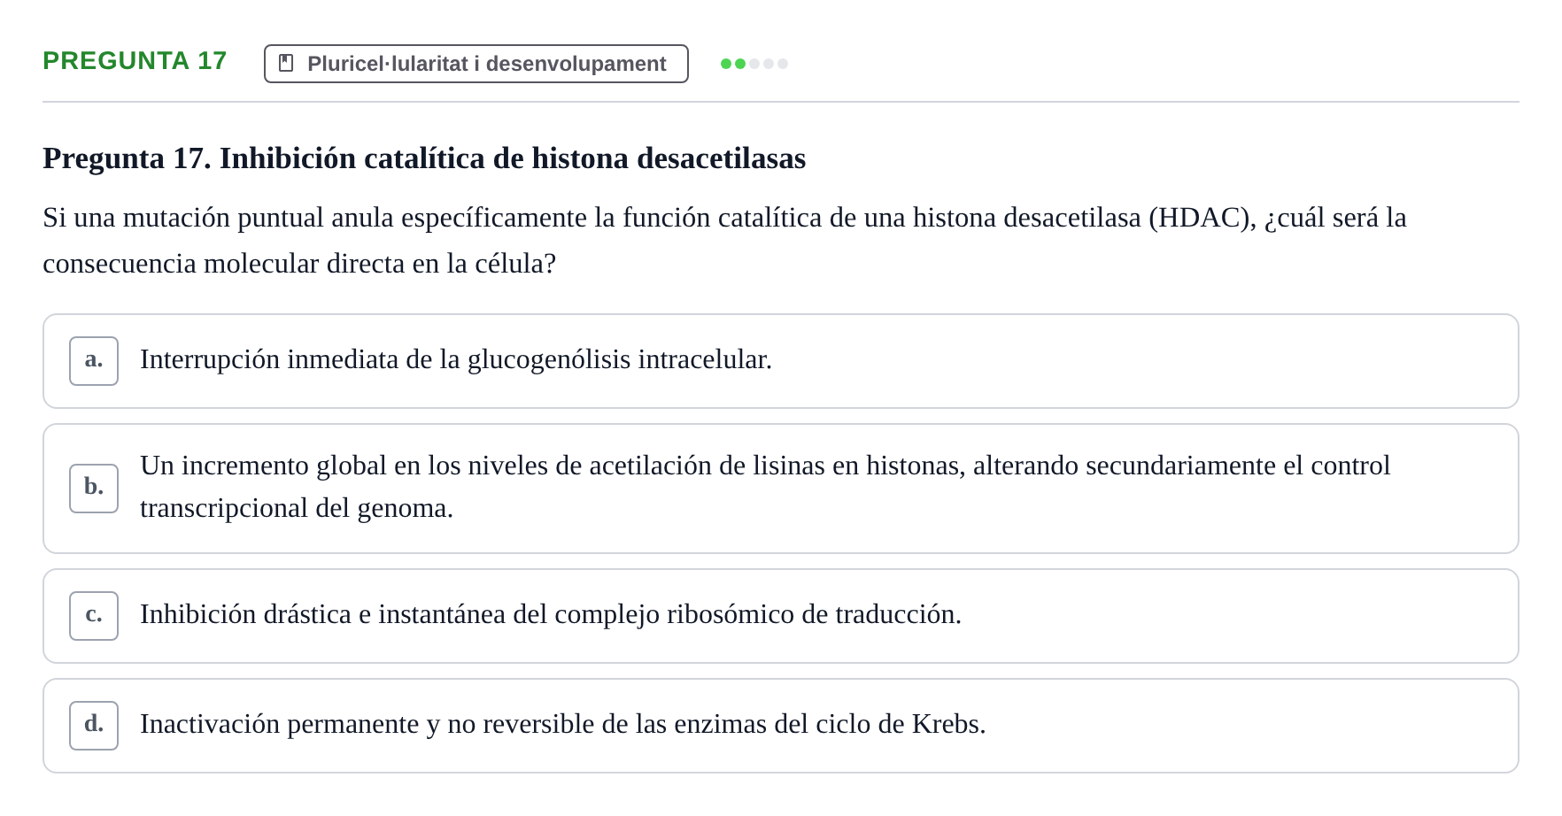Image resolution: width=1562 pixels, height=816 pixels.
Task: Click the letter 'd.' badge
Action: click(x=94, y=726)
